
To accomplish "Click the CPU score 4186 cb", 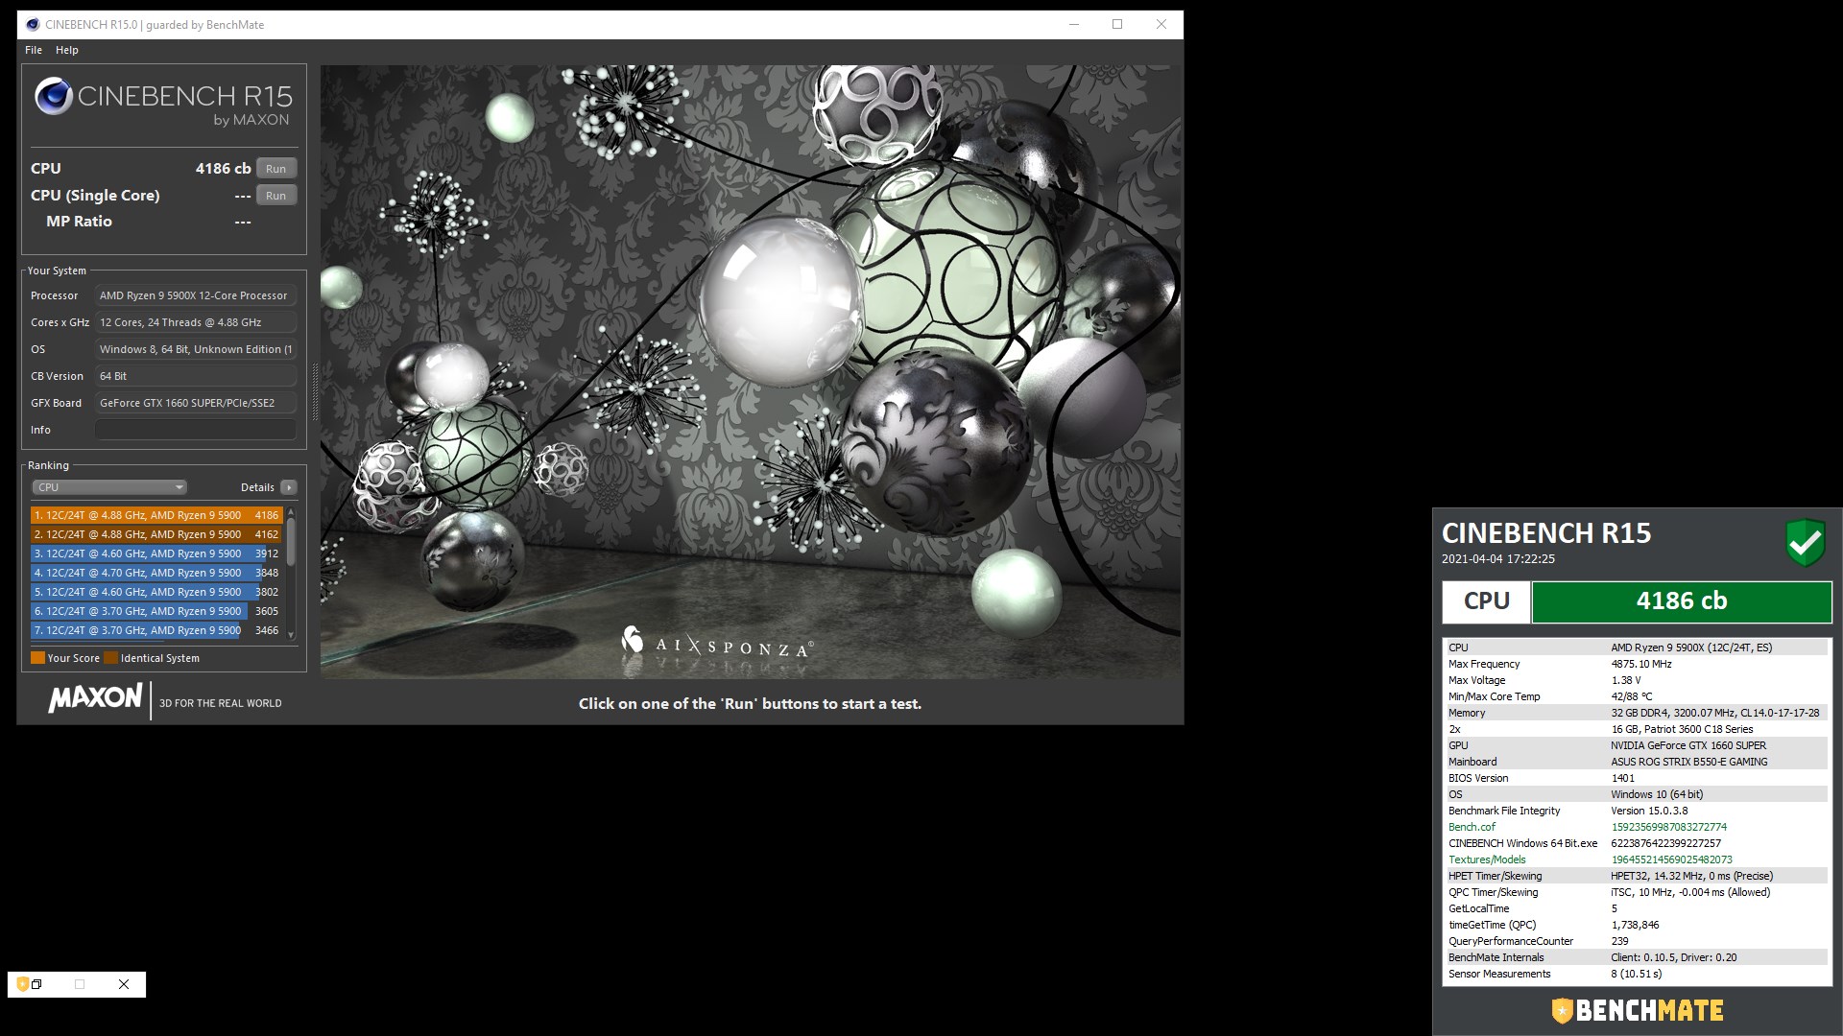I will click(223, 169).
